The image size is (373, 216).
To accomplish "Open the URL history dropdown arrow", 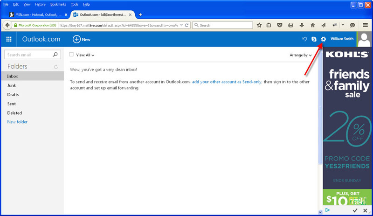I will pos(181,25).
